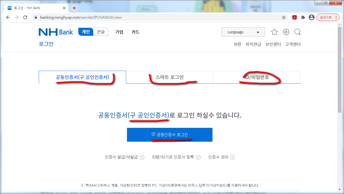The image size is (344, 194).
Task: Open 인증서 관리 link
Action: click(x=218, y=157)
